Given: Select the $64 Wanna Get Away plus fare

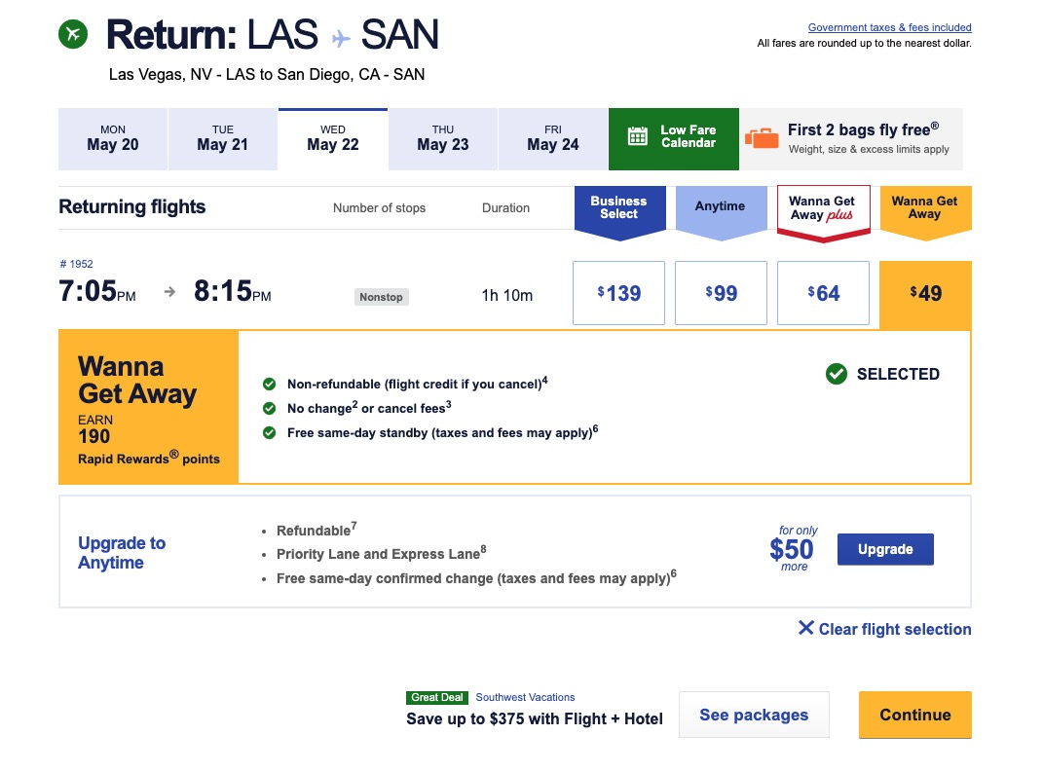Looking at the screenshot, I should (x=823, y=292).
